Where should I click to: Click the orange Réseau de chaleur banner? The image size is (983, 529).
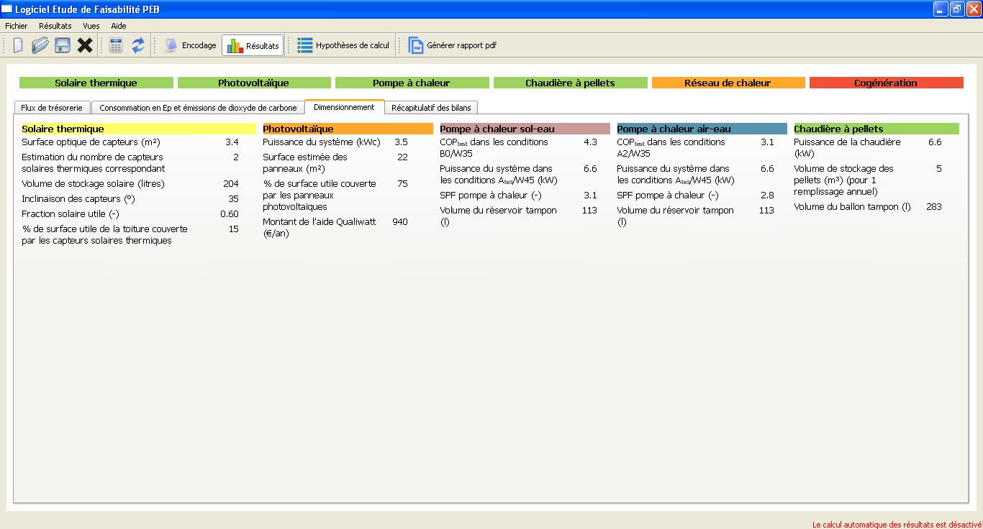pos(728,83)
